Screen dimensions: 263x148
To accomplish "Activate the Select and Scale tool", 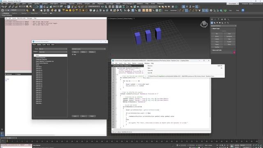I will point(48,7).
